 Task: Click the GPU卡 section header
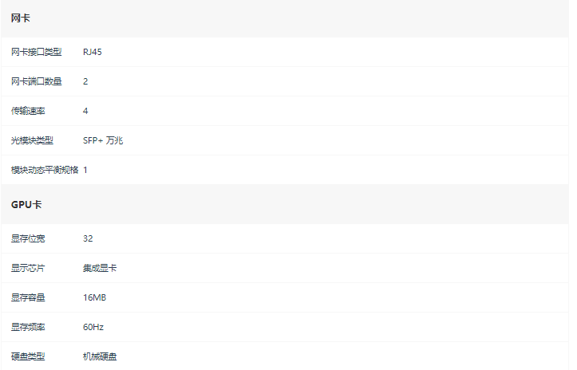tap(26, 204)
